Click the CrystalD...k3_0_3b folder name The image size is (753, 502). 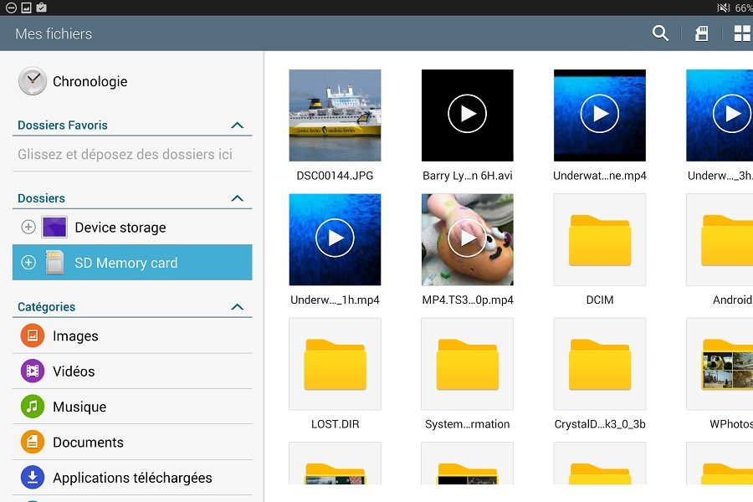pos(600,424)
